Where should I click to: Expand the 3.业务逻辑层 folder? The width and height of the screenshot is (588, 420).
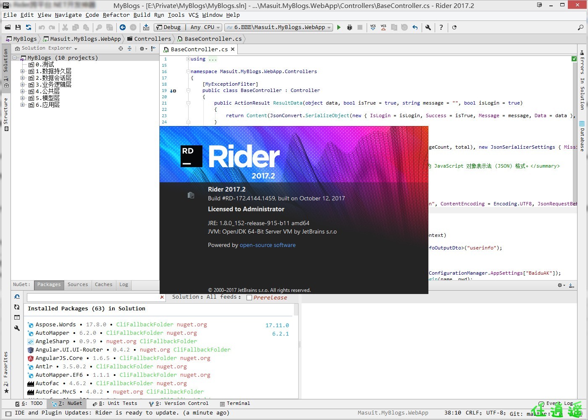23,85
